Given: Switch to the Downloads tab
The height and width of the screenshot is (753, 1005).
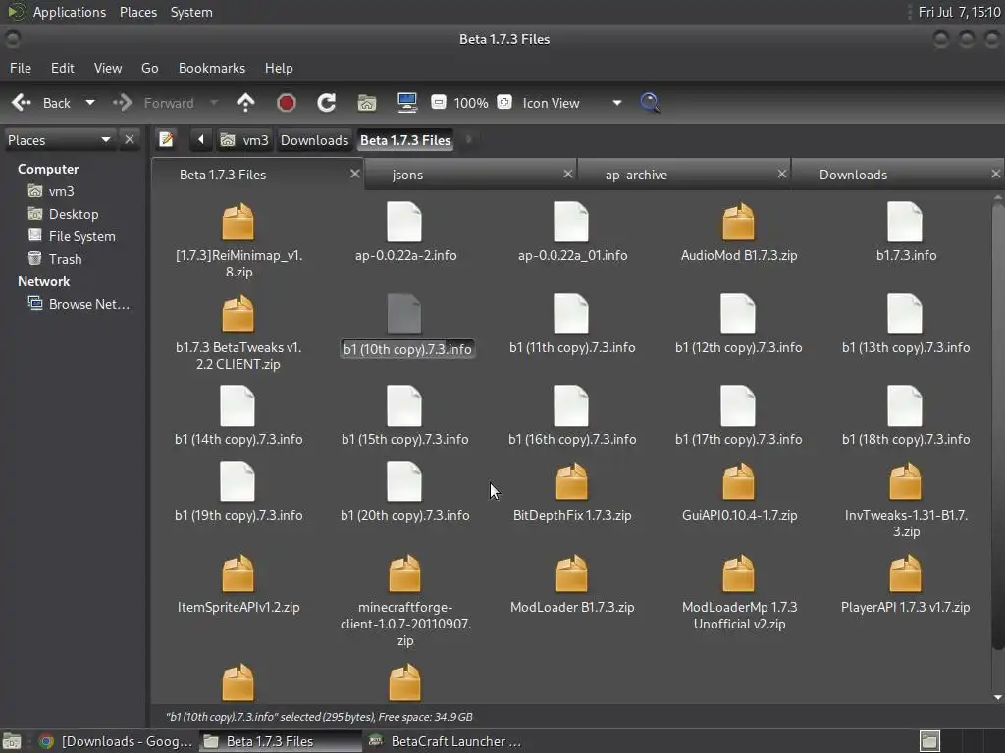Looking at the screenshot, I should coord(897,175).
